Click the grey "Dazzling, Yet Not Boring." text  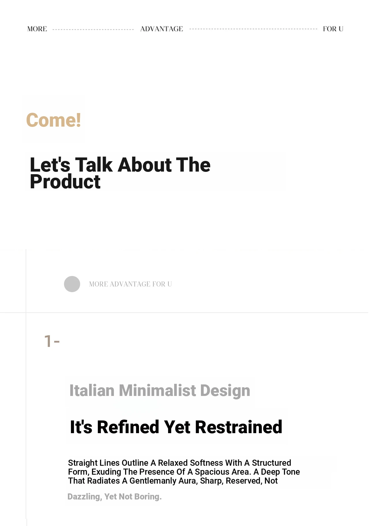[x=114, y=497]
